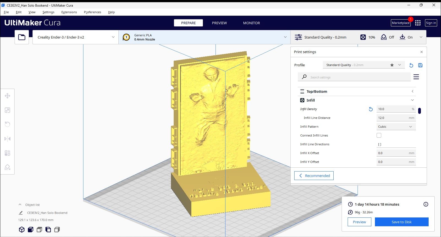
Task: Select CE3E3V2_Han Solo Bookend in object list
Action: pyautogui.click(x=47, y=213)
